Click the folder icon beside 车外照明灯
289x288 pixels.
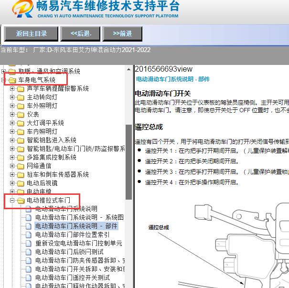pos(21,106)
